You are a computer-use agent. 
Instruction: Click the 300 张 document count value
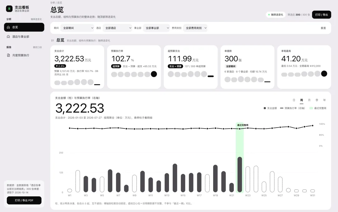pos(233,58)
